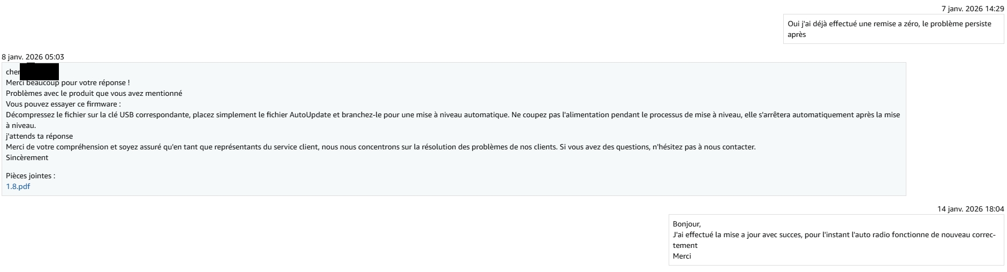
Task: Click 'Bonjour,' in the last message
Action: 686,224
